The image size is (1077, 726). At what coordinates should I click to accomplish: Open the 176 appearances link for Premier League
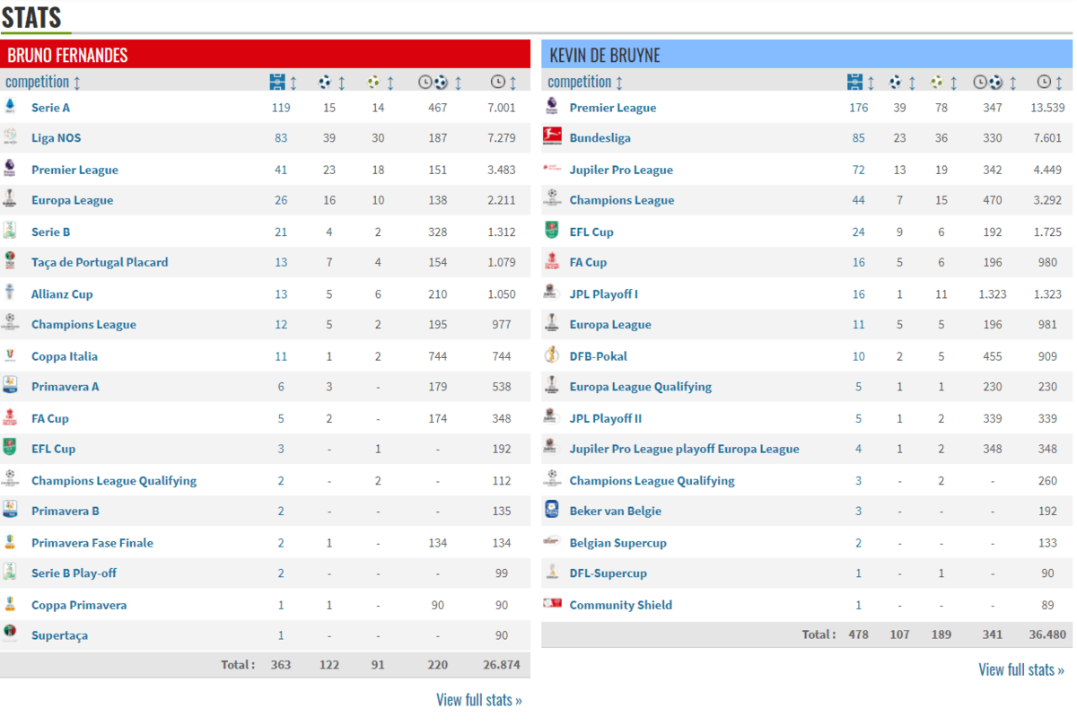tap(859, 108)
